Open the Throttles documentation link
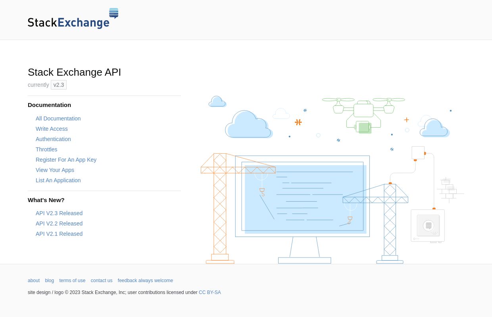 click(x=46, y=149)
